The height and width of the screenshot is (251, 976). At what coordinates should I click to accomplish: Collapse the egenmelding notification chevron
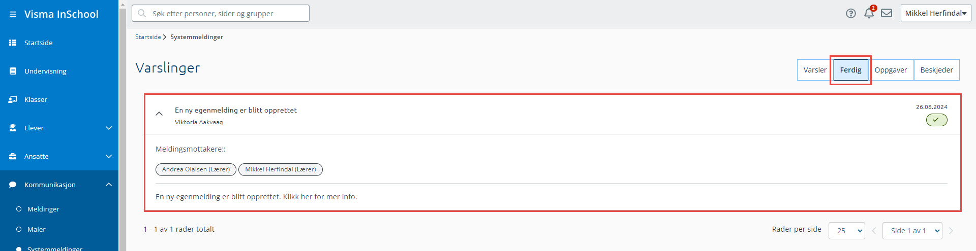(x=159, y=114)
